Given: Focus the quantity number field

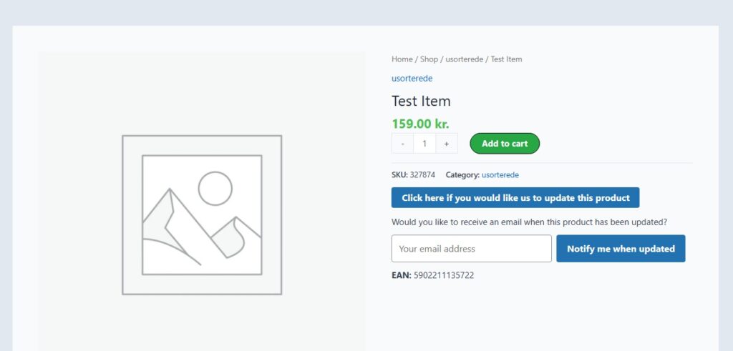Looking at the screenshot, I should [x=424, y=143].
